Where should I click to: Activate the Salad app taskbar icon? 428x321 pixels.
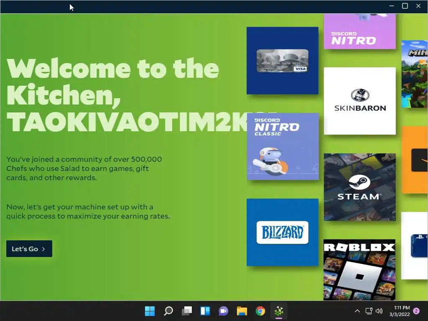click(279, 311)
